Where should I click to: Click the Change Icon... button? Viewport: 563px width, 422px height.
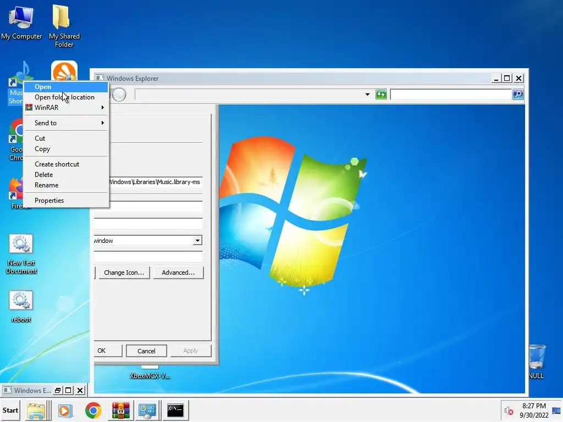click(124, 273)
